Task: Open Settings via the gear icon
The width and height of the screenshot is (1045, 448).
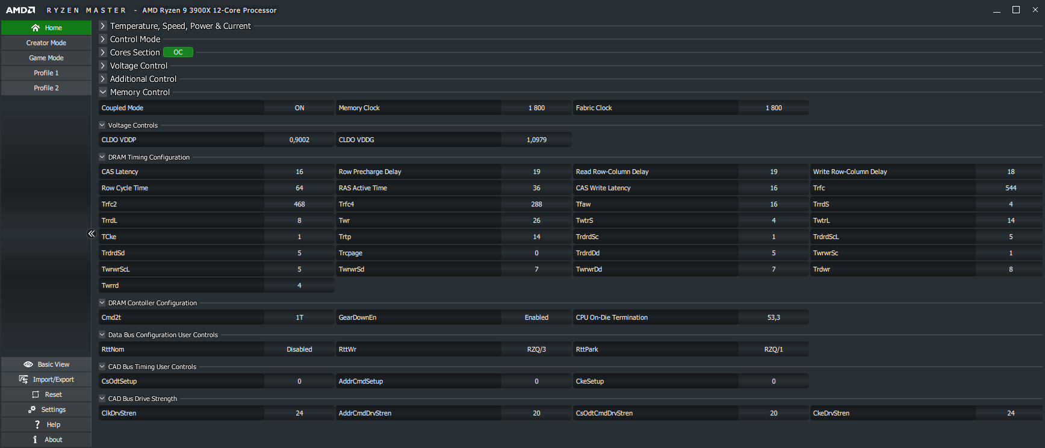Action: [x=32, y=409]
